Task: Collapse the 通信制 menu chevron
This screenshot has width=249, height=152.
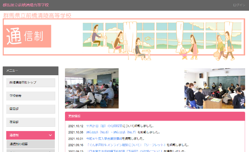Action: (50, 135)
